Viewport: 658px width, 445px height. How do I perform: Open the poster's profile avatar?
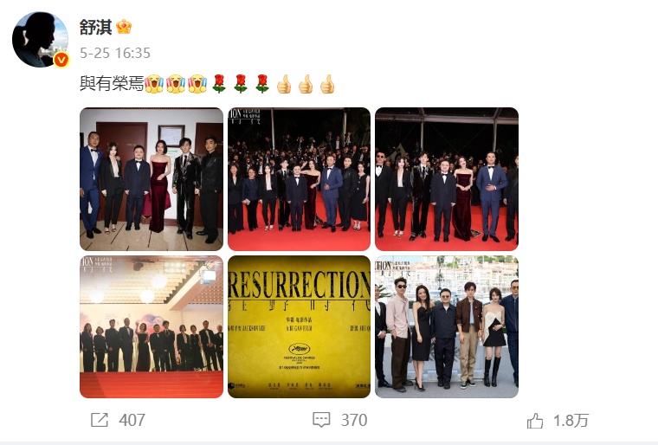click(x=40, y=40)
